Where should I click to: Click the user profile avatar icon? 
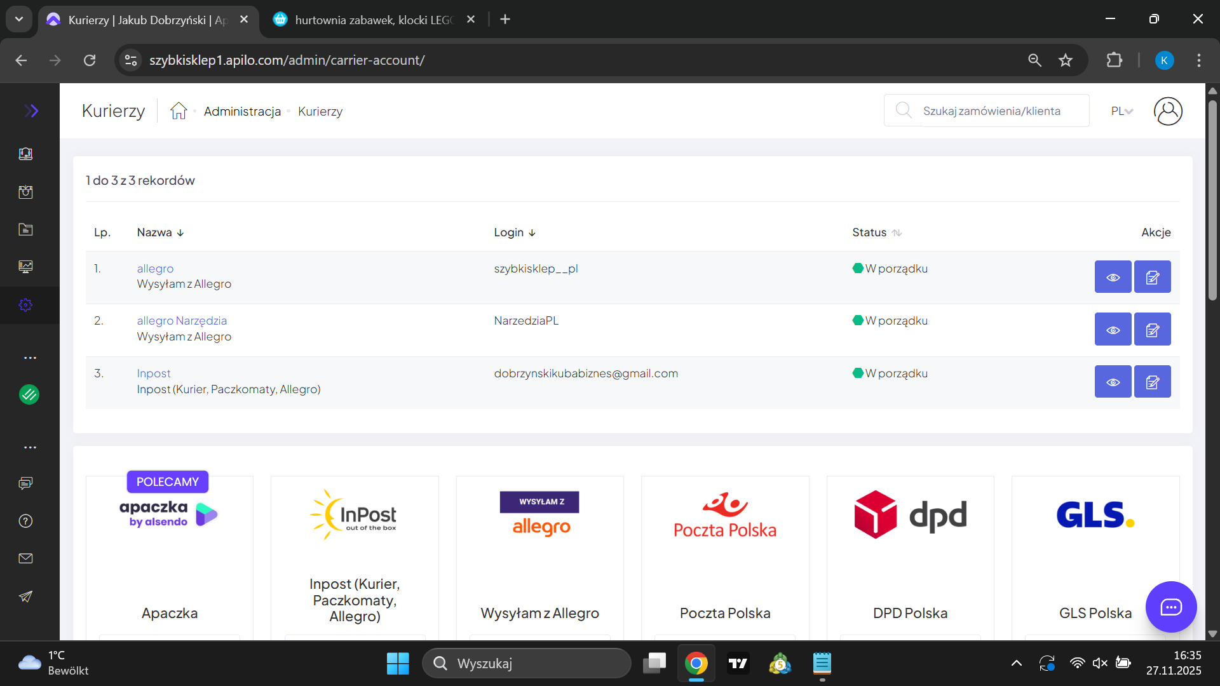1168,111
